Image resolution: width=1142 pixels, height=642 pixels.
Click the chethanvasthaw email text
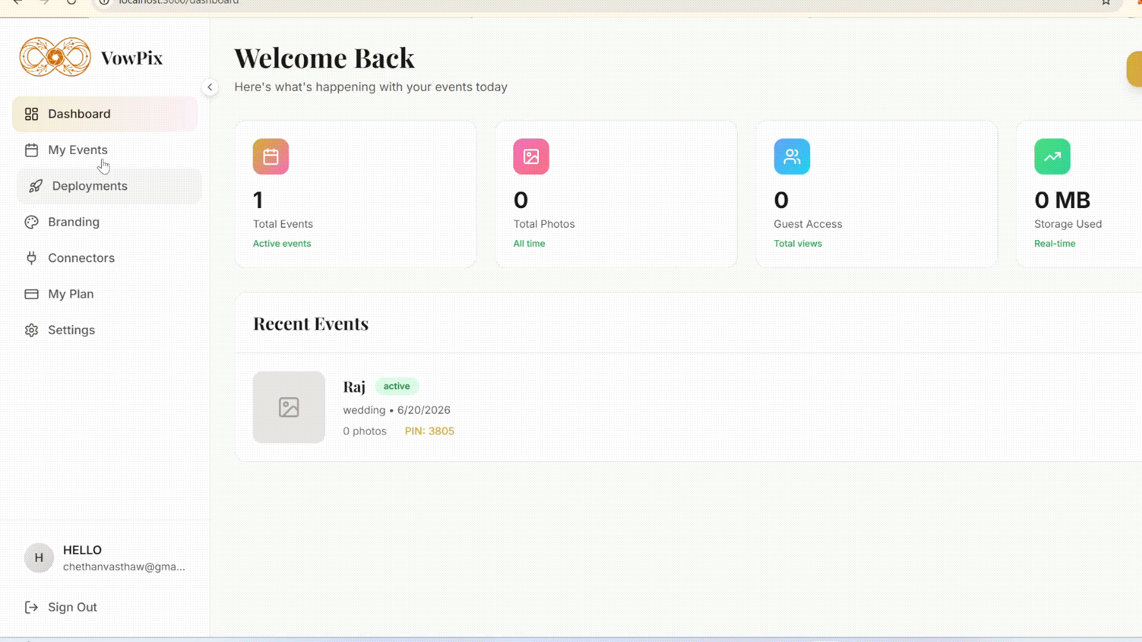point(124,567)
